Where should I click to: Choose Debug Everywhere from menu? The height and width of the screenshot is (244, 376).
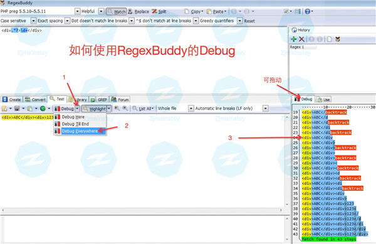click(x=80, y=131)
